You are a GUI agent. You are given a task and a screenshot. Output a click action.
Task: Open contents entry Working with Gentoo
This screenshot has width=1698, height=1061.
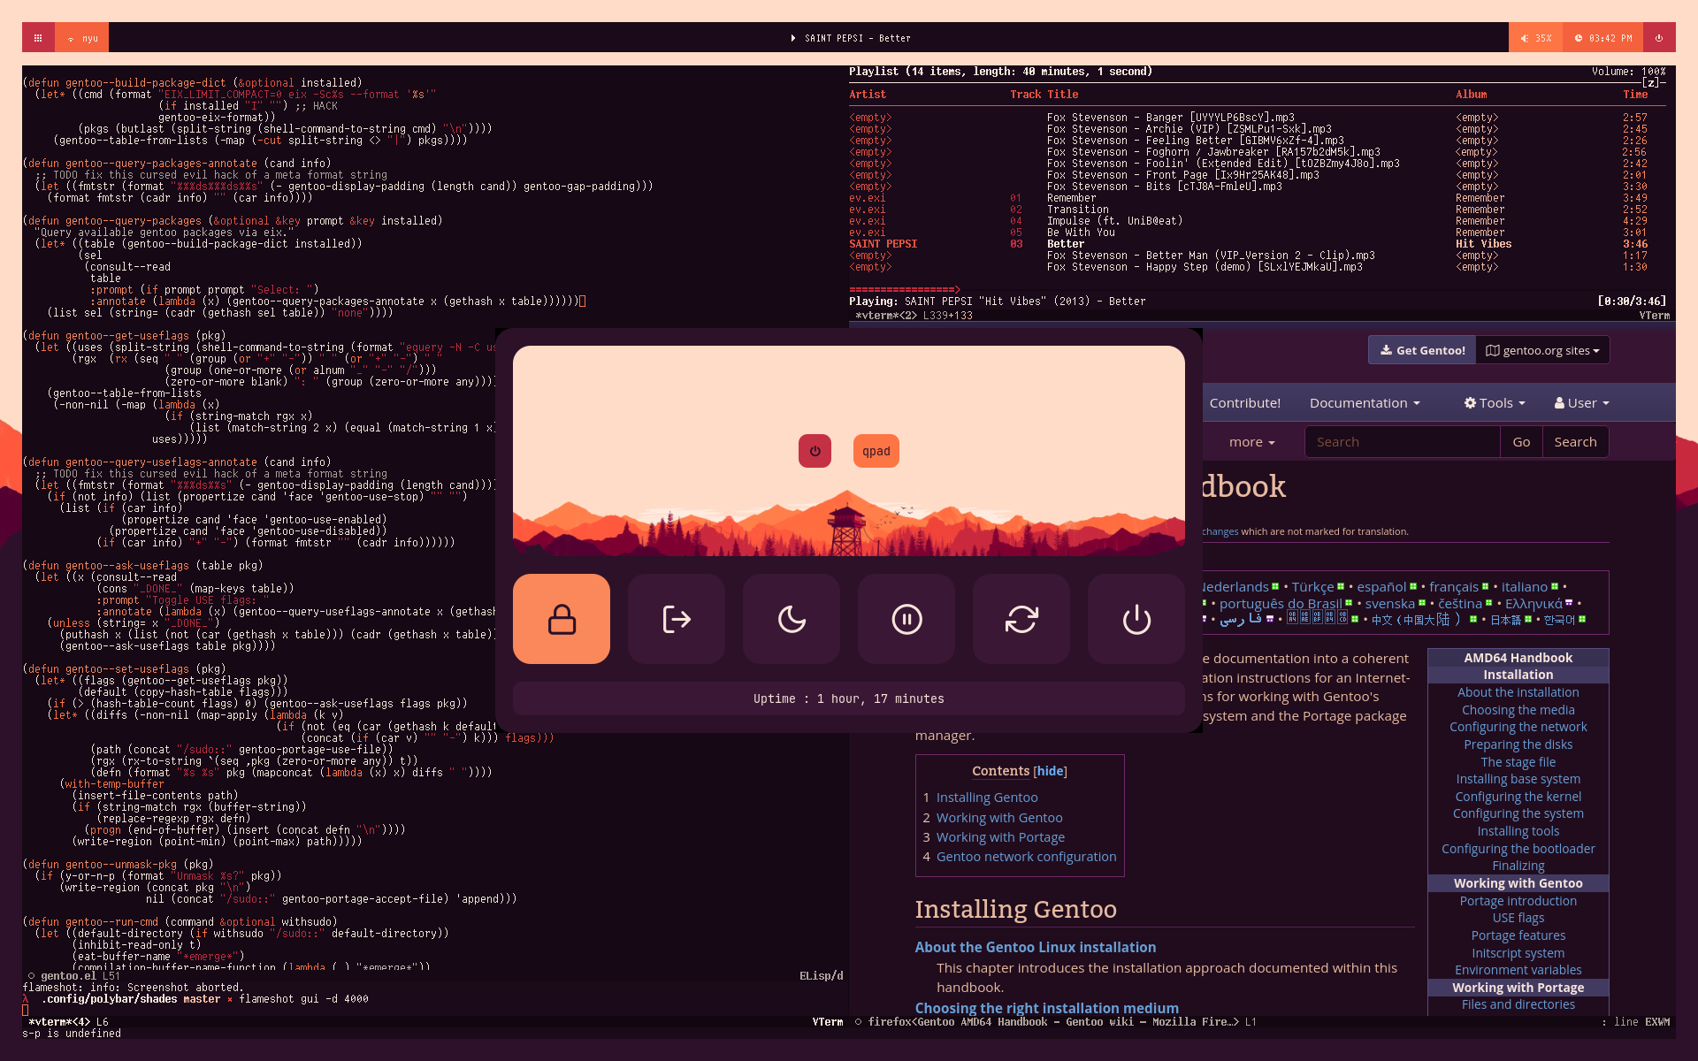(x=999, y=818)
